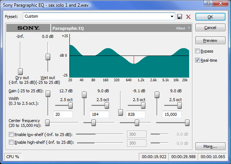Click the SONY logo in the header
Viewport: 231px width, 164px height.
(28, 28)
